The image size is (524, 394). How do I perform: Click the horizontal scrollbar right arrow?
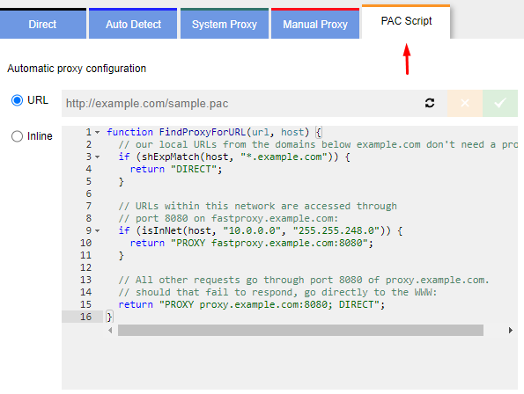pyautogui.click(x=510, y=331)
